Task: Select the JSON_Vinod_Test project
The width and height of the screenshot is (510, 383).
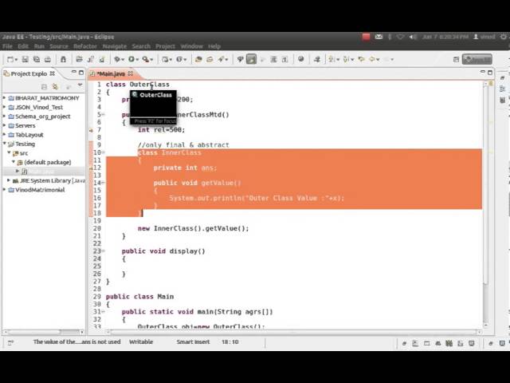Action: [x=39, y=107]
